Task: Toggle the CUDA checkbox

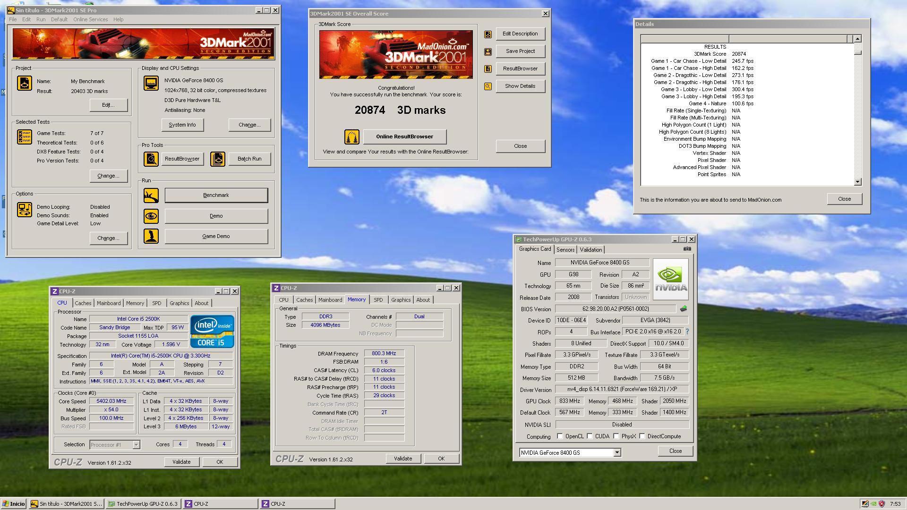Action: pos(590,436)
